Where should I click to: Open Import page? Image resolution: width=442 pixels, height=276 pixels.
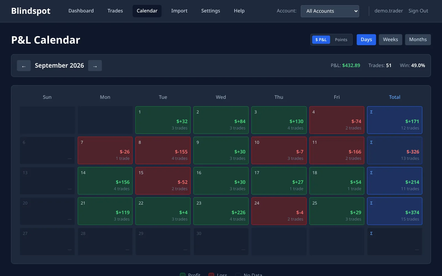[179, 11]
